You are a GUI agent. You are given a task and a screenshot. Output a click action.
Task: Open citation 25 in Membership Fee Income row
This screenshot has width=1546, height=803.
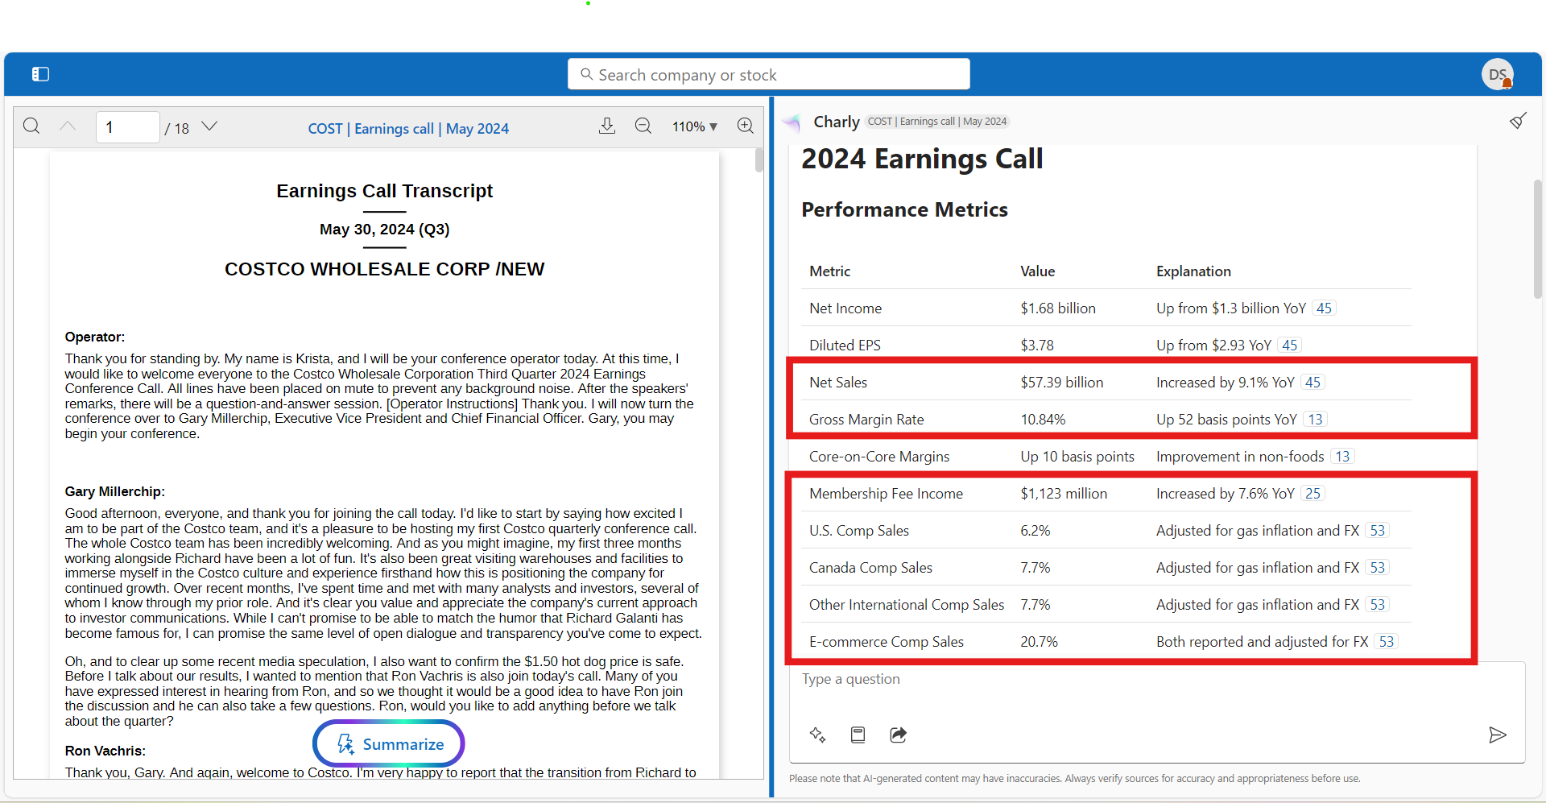[x=1312, y=494]
